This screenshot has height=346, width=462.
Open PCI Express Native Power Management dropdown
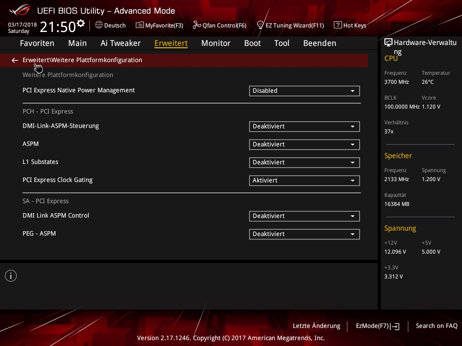(305, 91)
